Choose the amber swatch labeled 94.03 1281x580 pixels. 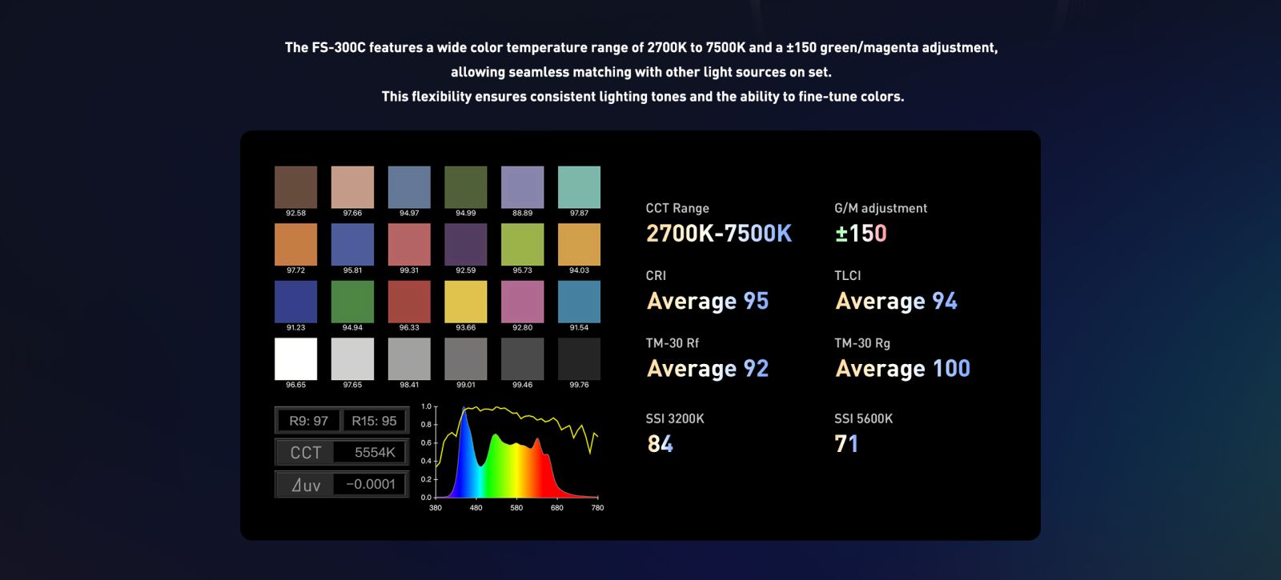point(579,245)
